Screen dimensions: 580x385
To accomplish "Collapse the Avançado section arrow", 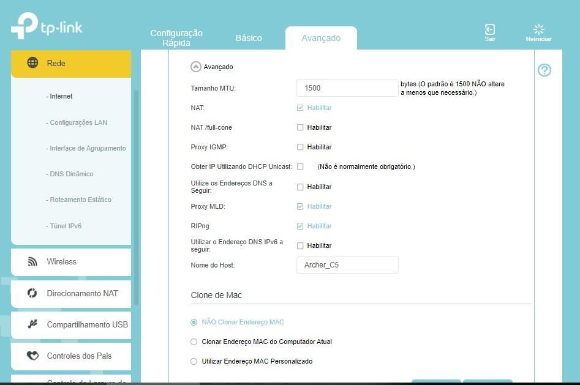I will (x=196, y=67).
